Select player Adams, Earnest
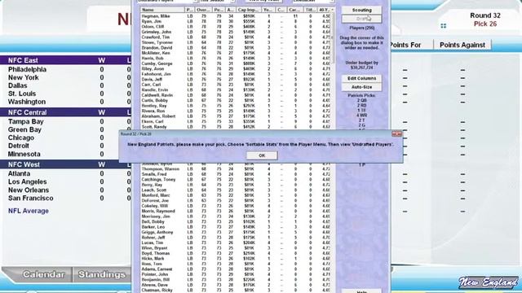Image resolution: width=522 pixels, height=293 pixels. [157, 269]
